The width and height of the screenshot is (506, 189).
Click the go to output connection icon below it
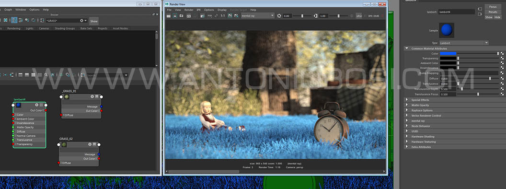point(480,14)
